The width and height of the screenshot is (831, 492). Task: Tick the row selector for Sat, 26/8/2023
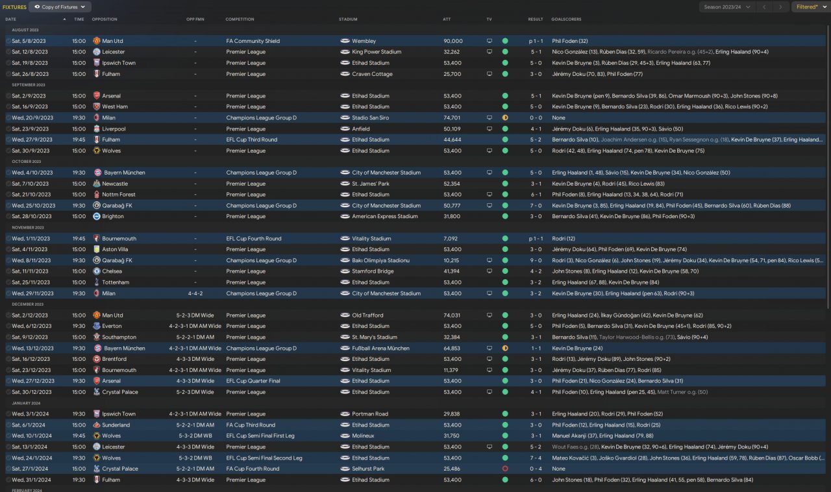(x=8, y=74)
